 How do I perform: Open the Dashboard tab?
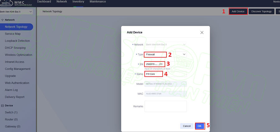[x=44, y=2]
